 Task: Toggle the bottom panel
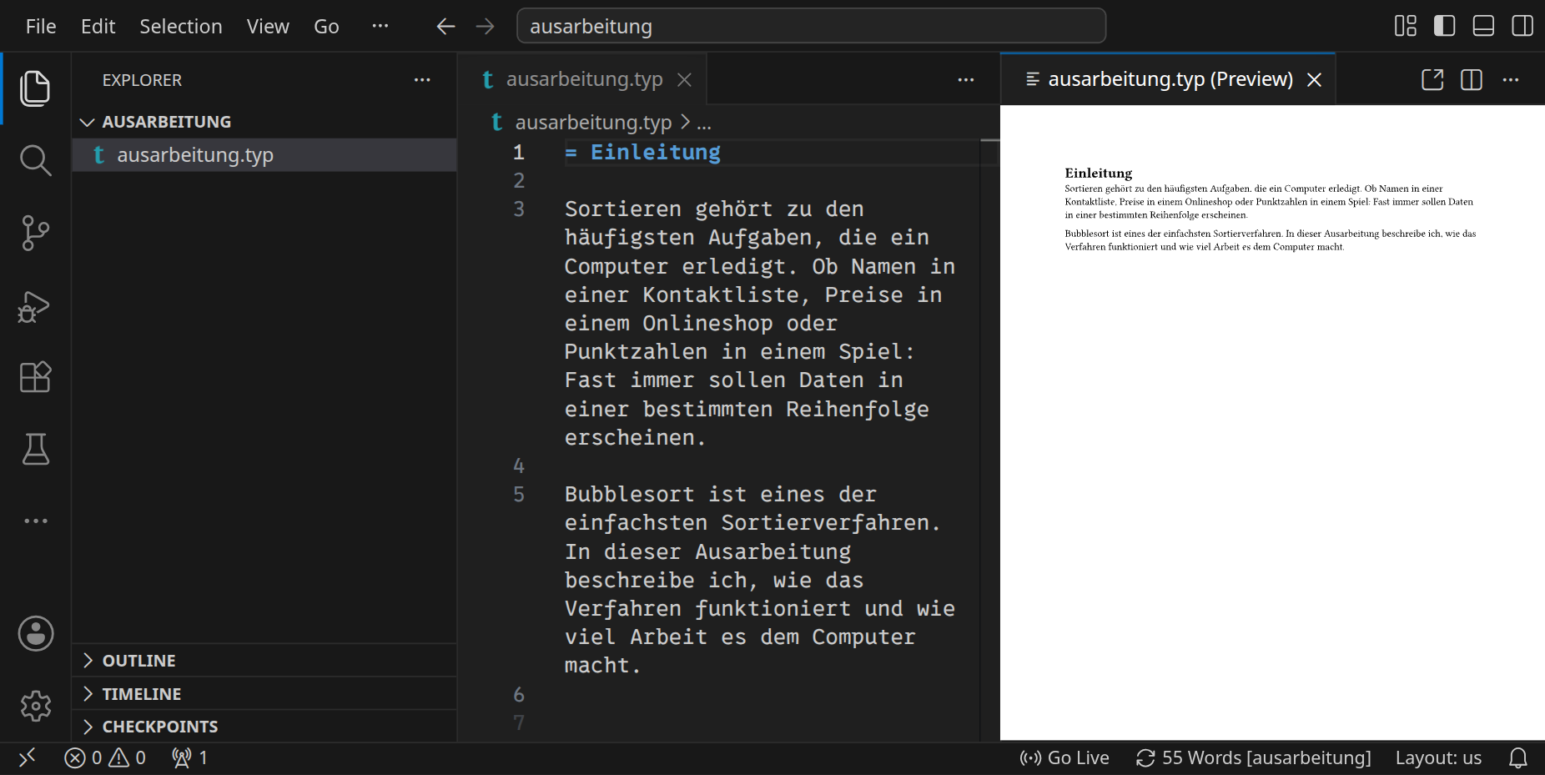1483,26
